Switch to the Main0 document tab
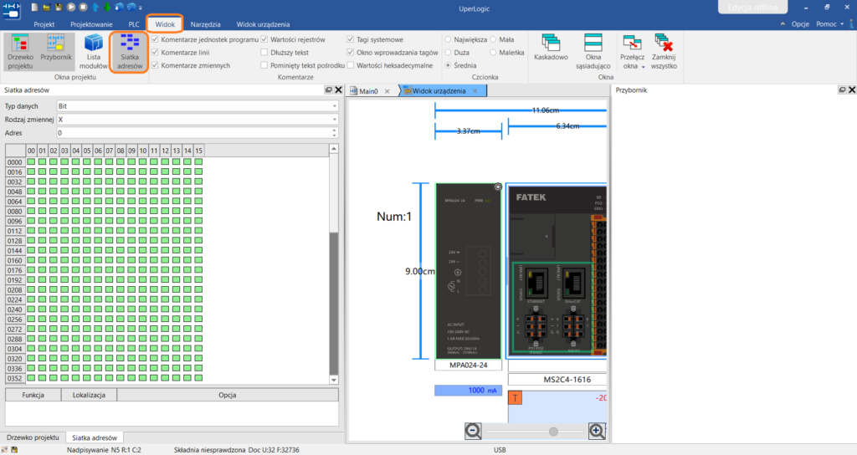The height and width of the screenshot is (455, 857). point(368,91)
